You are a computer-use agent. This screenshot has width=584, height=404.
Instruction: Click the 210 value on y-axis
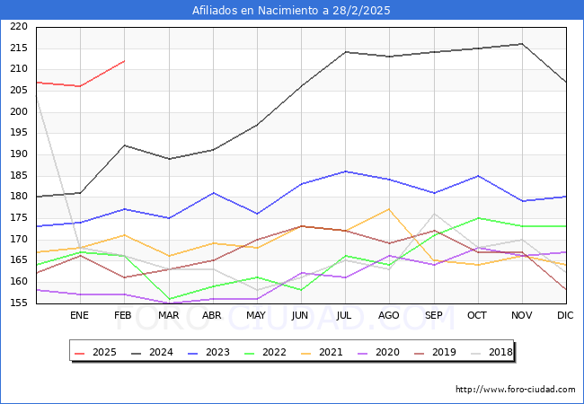19,69
